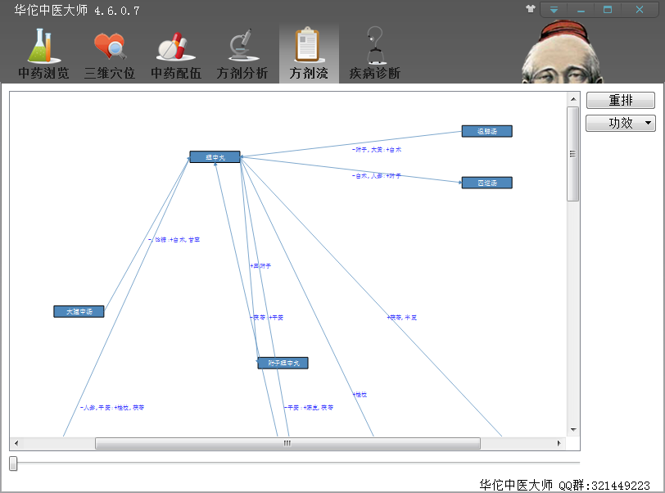
Task: Open 三维穴位 heart magnifier icon
Action: pos(110,47)
